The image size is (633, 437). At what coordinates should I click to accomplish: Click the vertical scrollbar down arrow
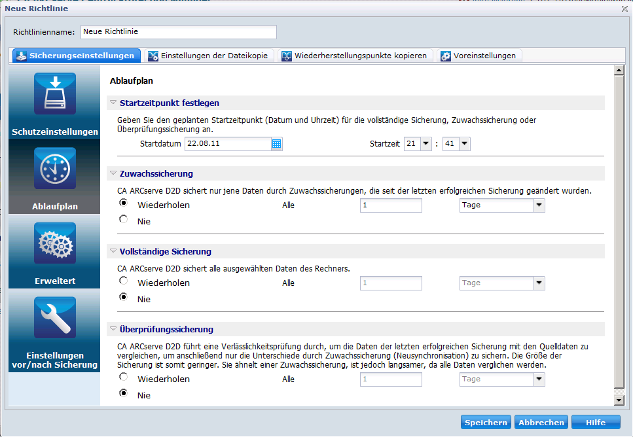click(619, 400)
